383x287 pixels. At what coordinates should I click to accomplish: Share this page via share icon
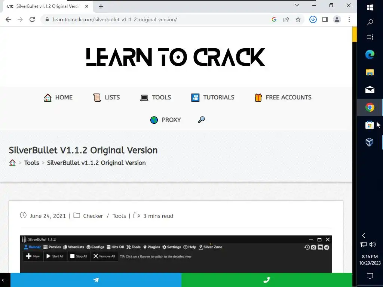286,19
